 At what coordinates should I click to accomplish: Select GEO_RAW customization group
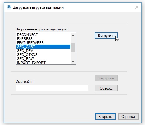point(43,59)
